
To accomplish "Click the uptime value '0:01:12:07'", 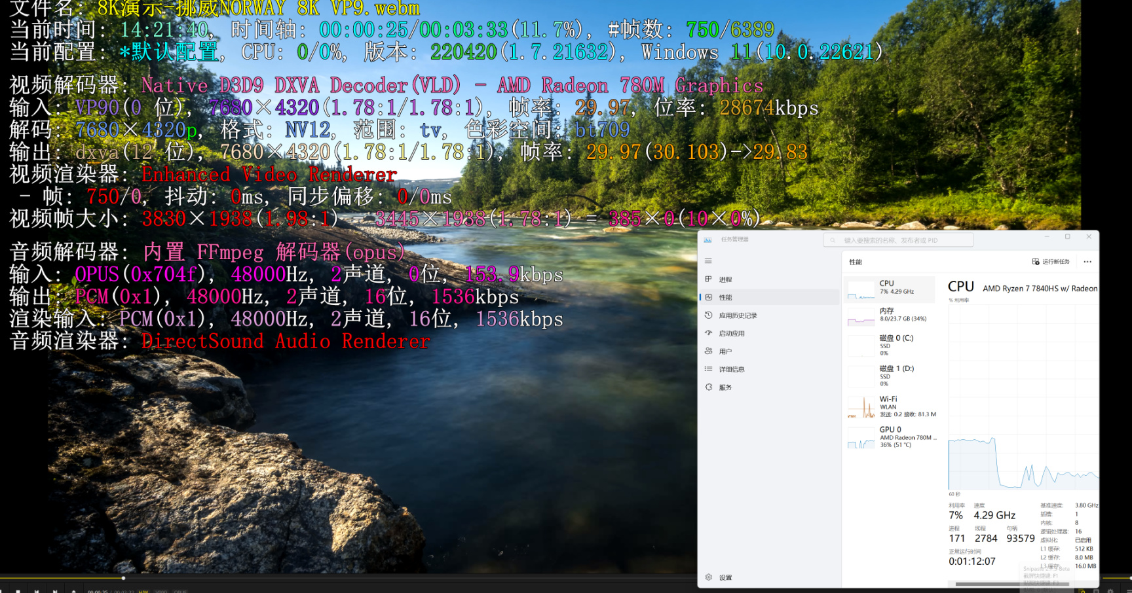I will pos(972,562).
